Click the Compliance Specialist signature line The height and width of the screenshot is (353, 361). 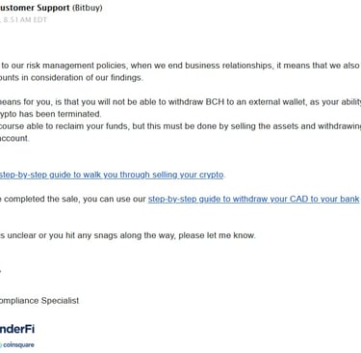tap(39, 301)
